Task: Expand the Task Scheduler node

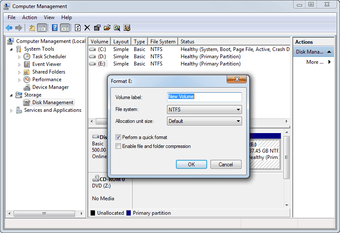Action: coord(19,57)
